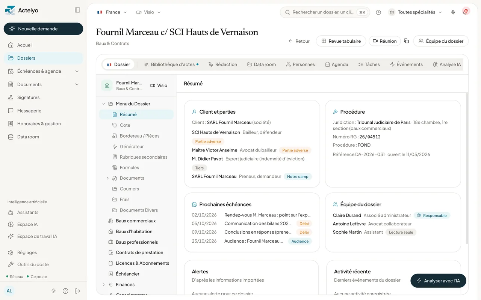Viewport: 481px width, 300px height.
Task: Collapse the sidebar with panel toggle icon
Action: (77, 10)
